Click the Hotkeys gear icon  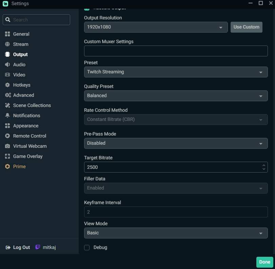click(7, 85)
